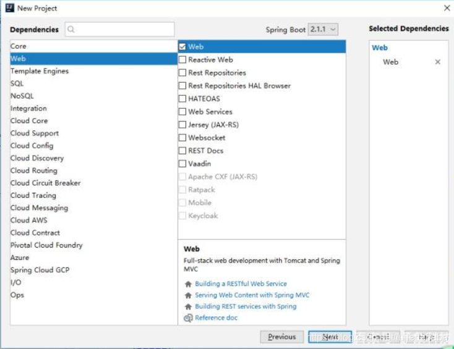
Task: Enable the Reactive Web checkbox
Action: [x=182, y=59]
